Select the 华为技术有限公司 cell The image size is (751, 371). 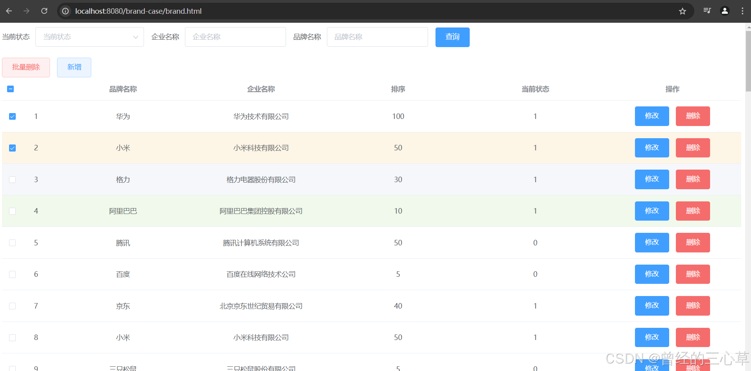(261, 116)
